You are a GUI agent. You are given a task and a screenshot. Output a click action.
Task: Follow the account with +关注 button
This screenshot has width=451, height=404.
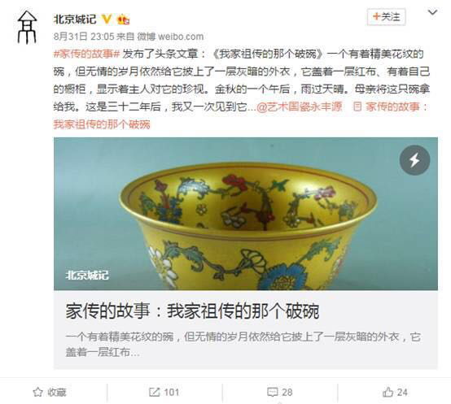387,17
